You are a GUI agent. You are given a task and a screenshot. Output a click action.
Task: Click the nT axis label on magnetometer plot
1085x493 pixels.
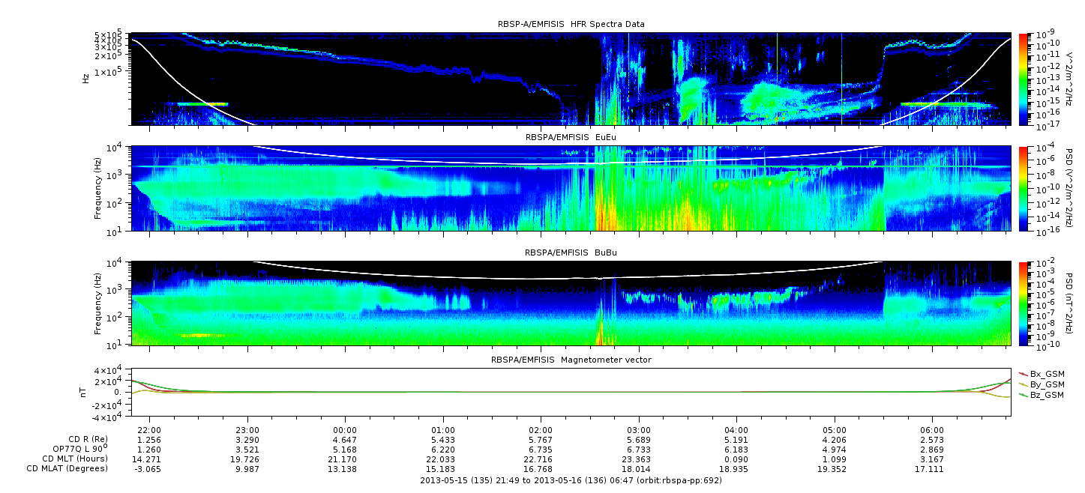click(85, 392)
